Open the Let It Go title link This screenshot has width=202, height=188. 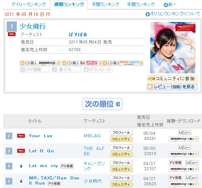coord(41,151)
